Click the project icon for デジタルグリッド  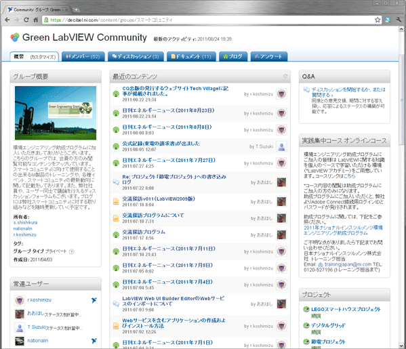click(306, 325)
